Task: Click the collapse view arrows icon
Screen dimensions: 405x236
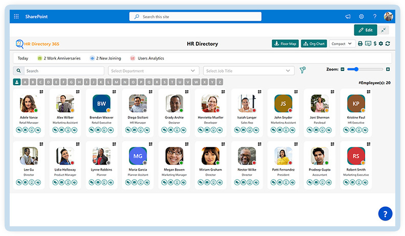Action: [384, 30]
